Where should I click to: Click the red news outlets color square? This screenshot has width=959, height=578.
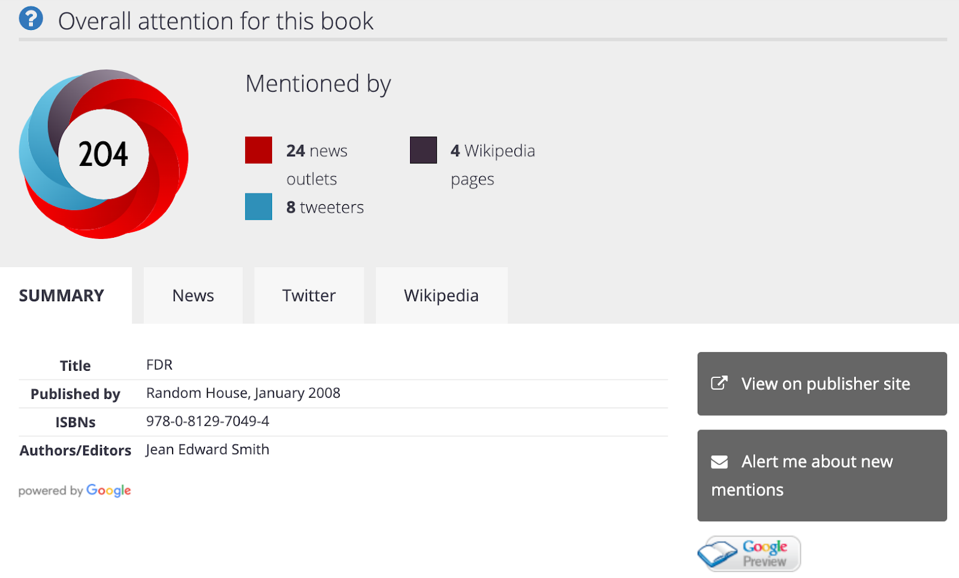(x=258, y=150)
